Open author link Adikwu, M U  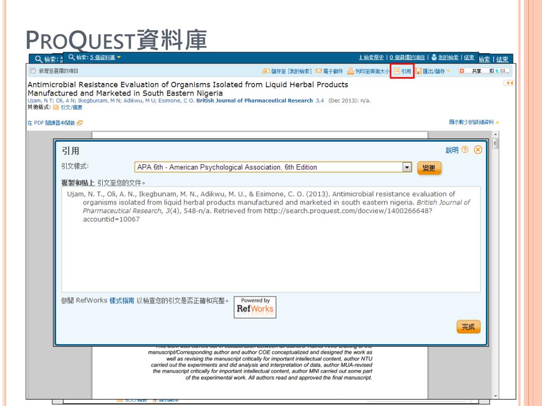(140, 100)
